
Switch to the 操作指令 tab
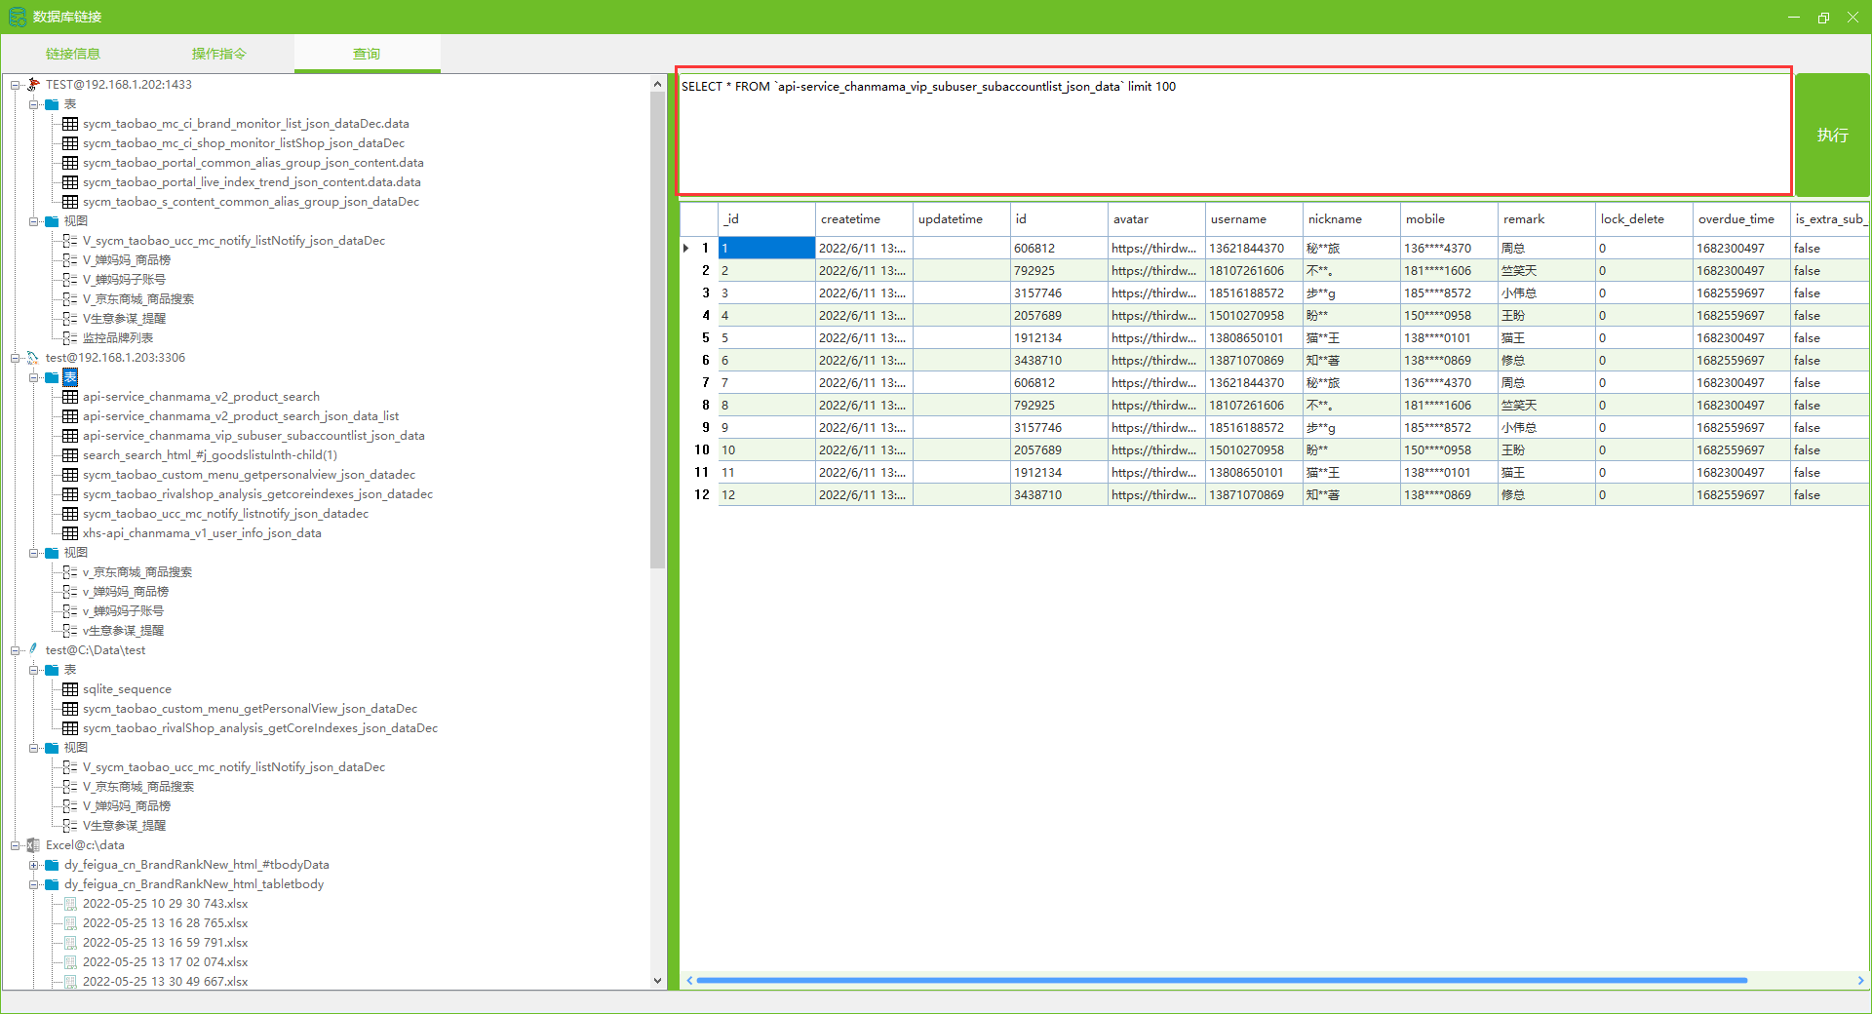pyautogui.click(x=219, y=54)
